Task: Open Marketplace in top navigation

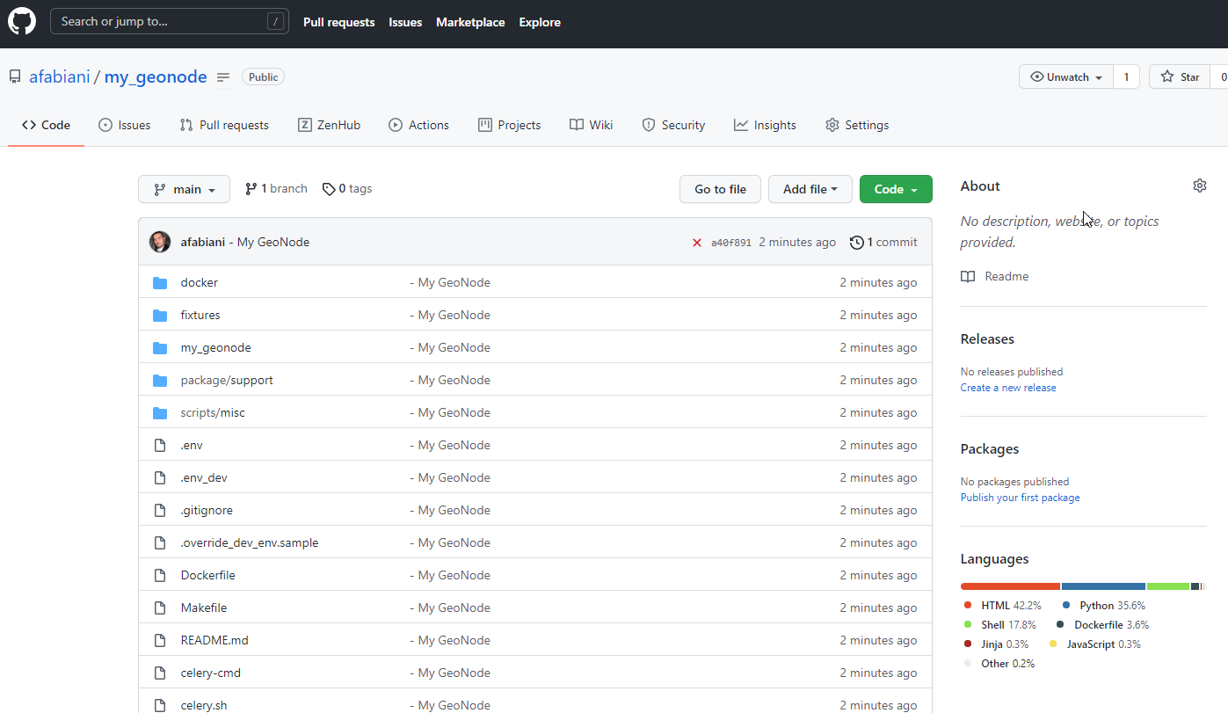Action: click(470, 22)
